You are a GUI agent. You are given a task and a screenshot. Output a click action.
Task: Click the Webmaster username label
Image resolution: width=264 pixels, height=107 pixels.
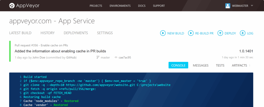coord(240,6)
